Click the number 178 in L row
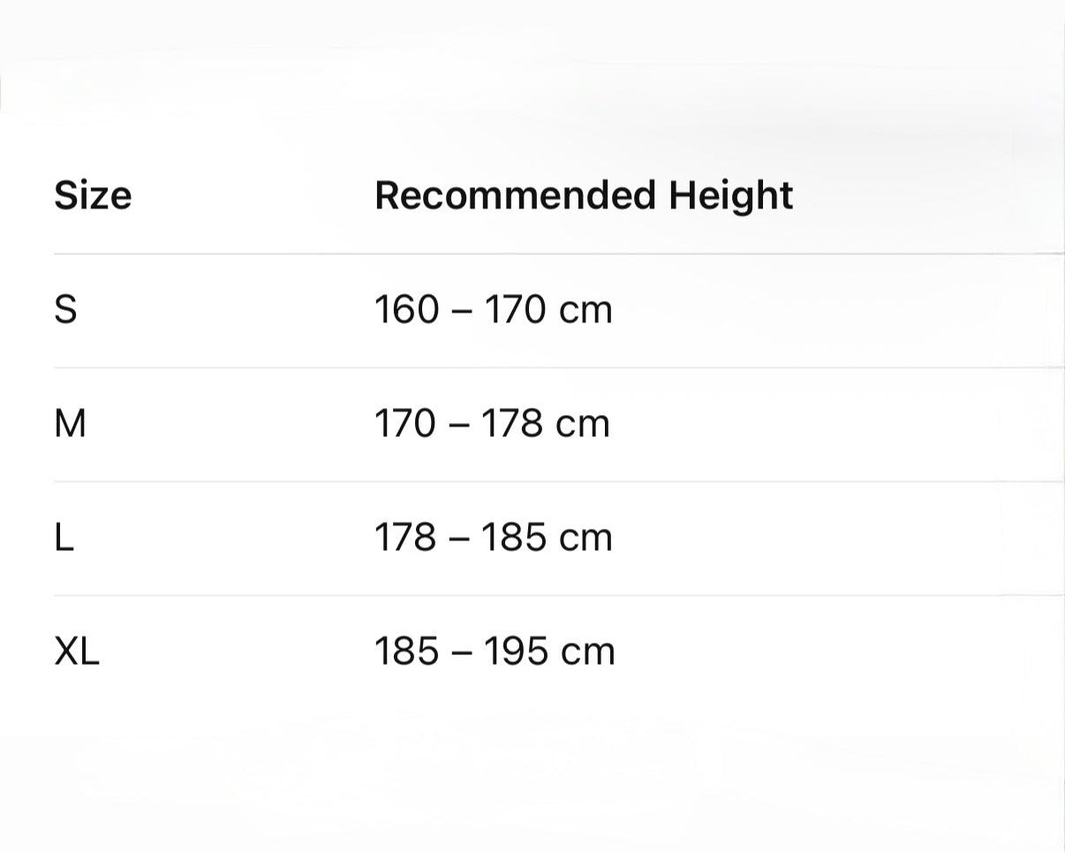The width and height of the screenshot is (1065, 852). (x=405, y=538)
